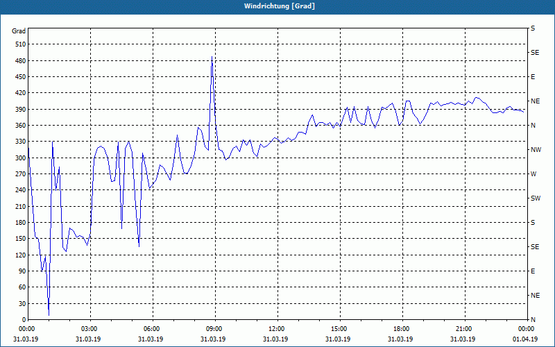Screen dimensions: 555x347
Task: Click the 00:00 label at axis start
Action: [27, 329]
